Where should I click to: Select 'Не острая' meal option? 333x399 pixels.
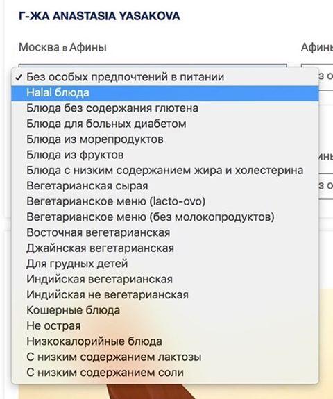[165, 325]
